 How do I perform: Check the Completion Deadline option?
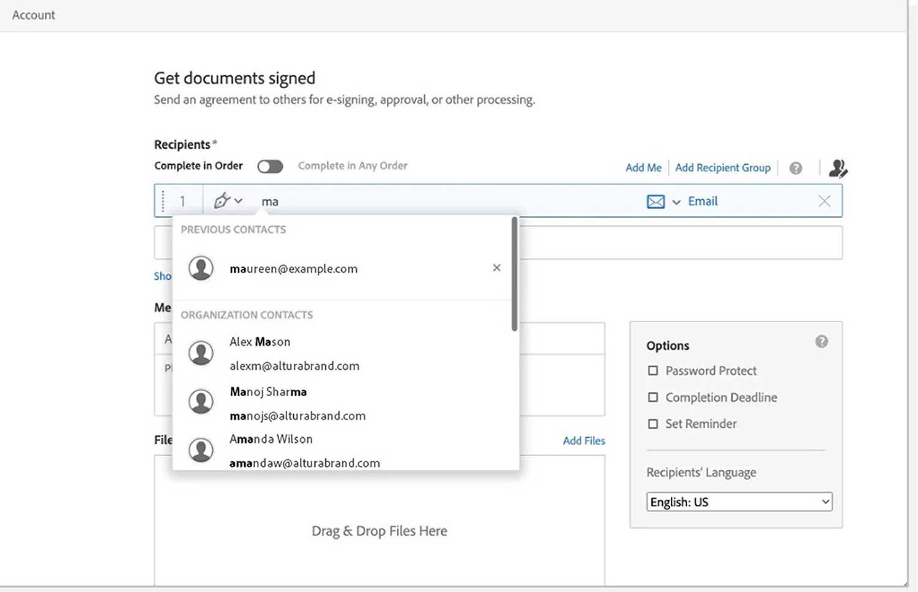click(653, 397)
